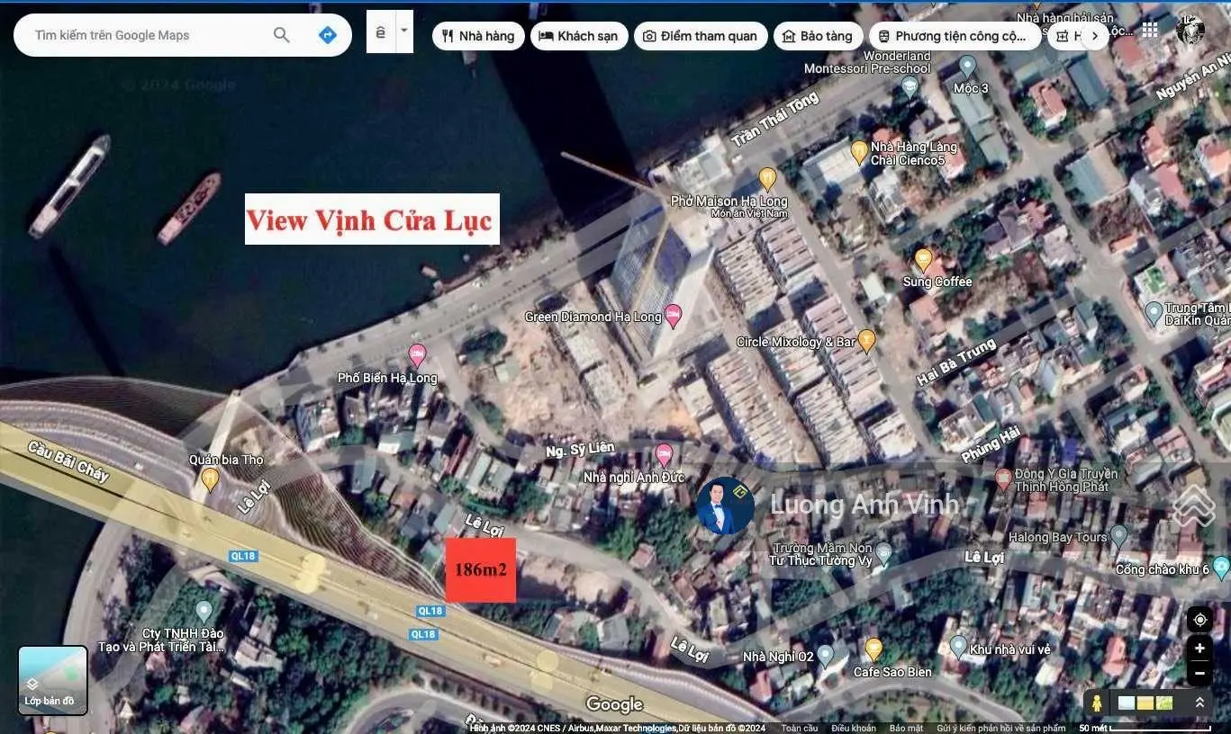Viewport: 1231px width, 734px height.
Task: Open the input method dropdown arrow
Action: point(404,31)
